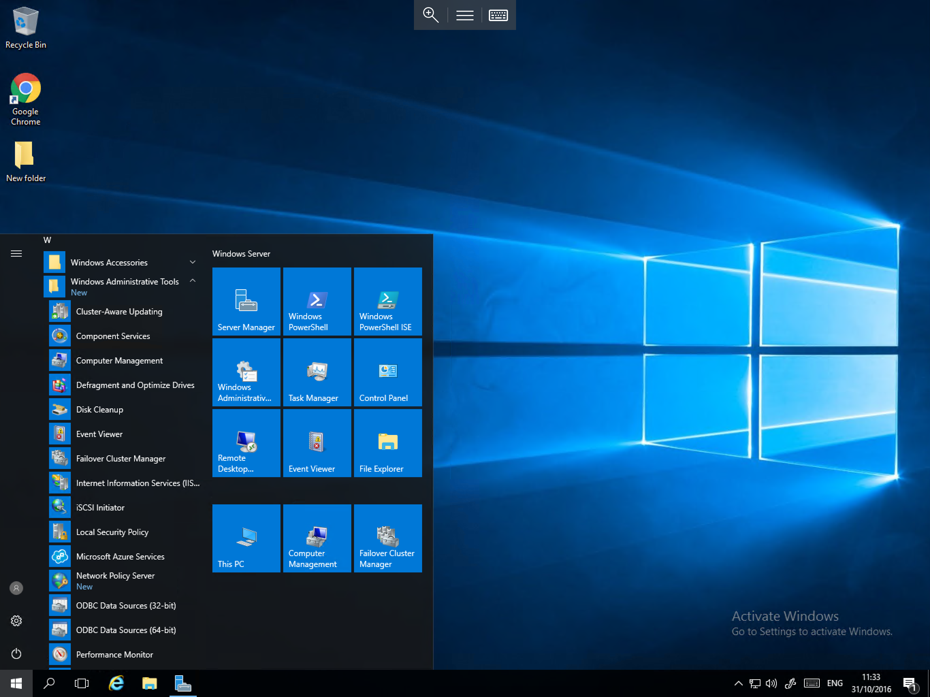Screen dimensions: 930x697
Task: Switch to Server Manager on the taskbar
Action: tap(183, 683)
